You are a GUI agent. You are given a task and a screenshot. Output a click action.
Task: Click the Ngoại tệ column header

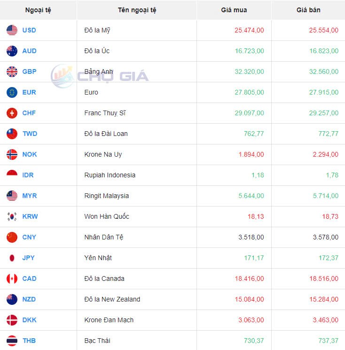38,10
